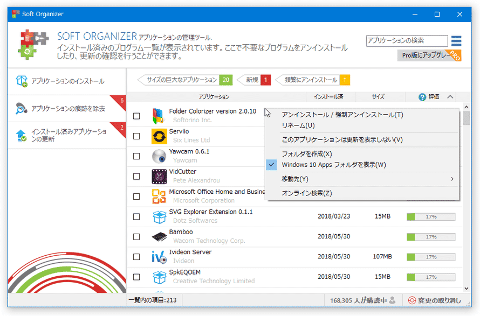The height and width of the screenshot is (316, 480).
Task: Click the SpkEQOEM box icon
Action: click(x=159, y=277)
